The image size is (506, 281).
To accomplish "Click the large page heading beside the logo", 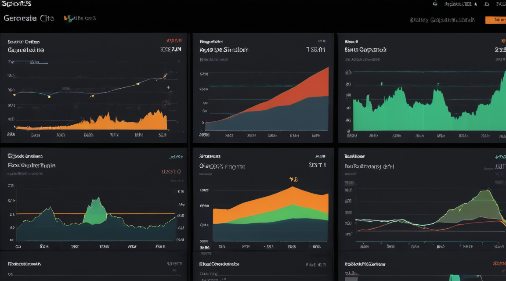I will (x=29, y=18).
